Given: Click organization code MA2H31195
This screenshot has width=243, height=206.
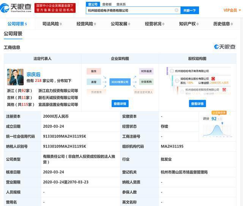Looking at the screenshot, I should (172, 146).
